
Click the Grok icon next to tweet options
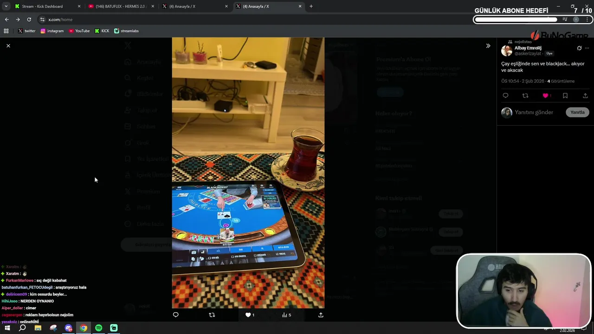(579, 48)
